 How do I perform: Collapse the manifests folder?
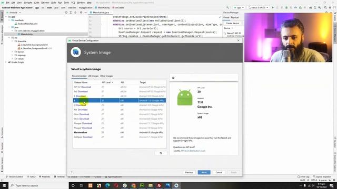(9, 20)
